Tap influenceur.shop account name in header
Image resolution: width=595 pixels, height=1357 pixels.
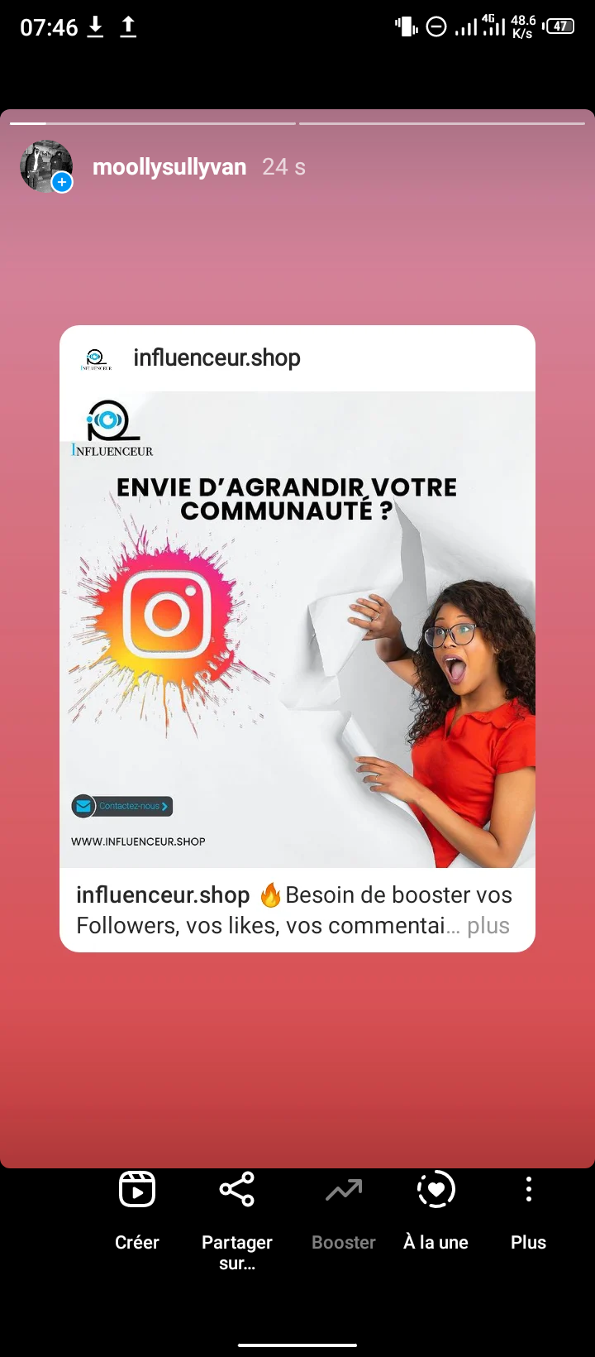click(217, 358)
